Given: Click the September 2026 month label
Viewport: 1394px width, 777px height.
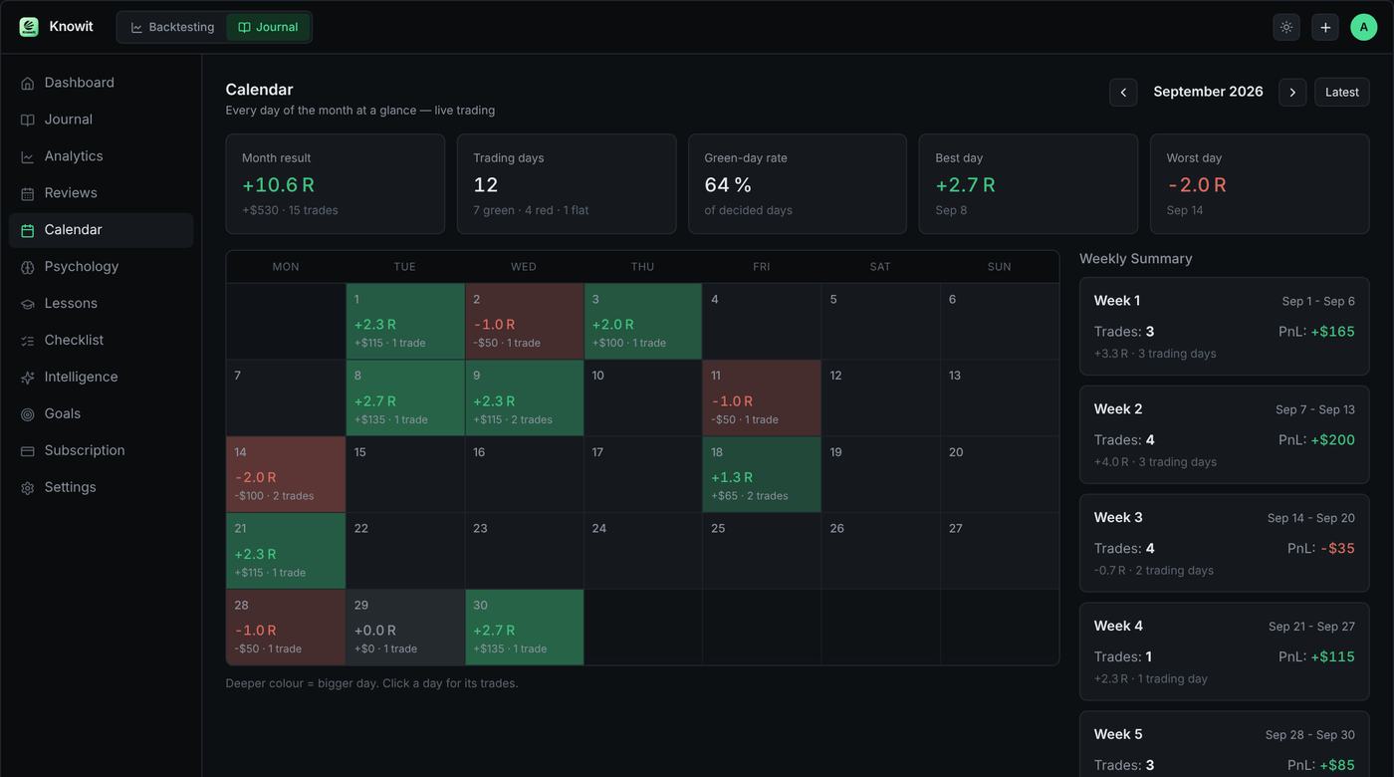Looking at the screenshot, I should point(1208,92).
